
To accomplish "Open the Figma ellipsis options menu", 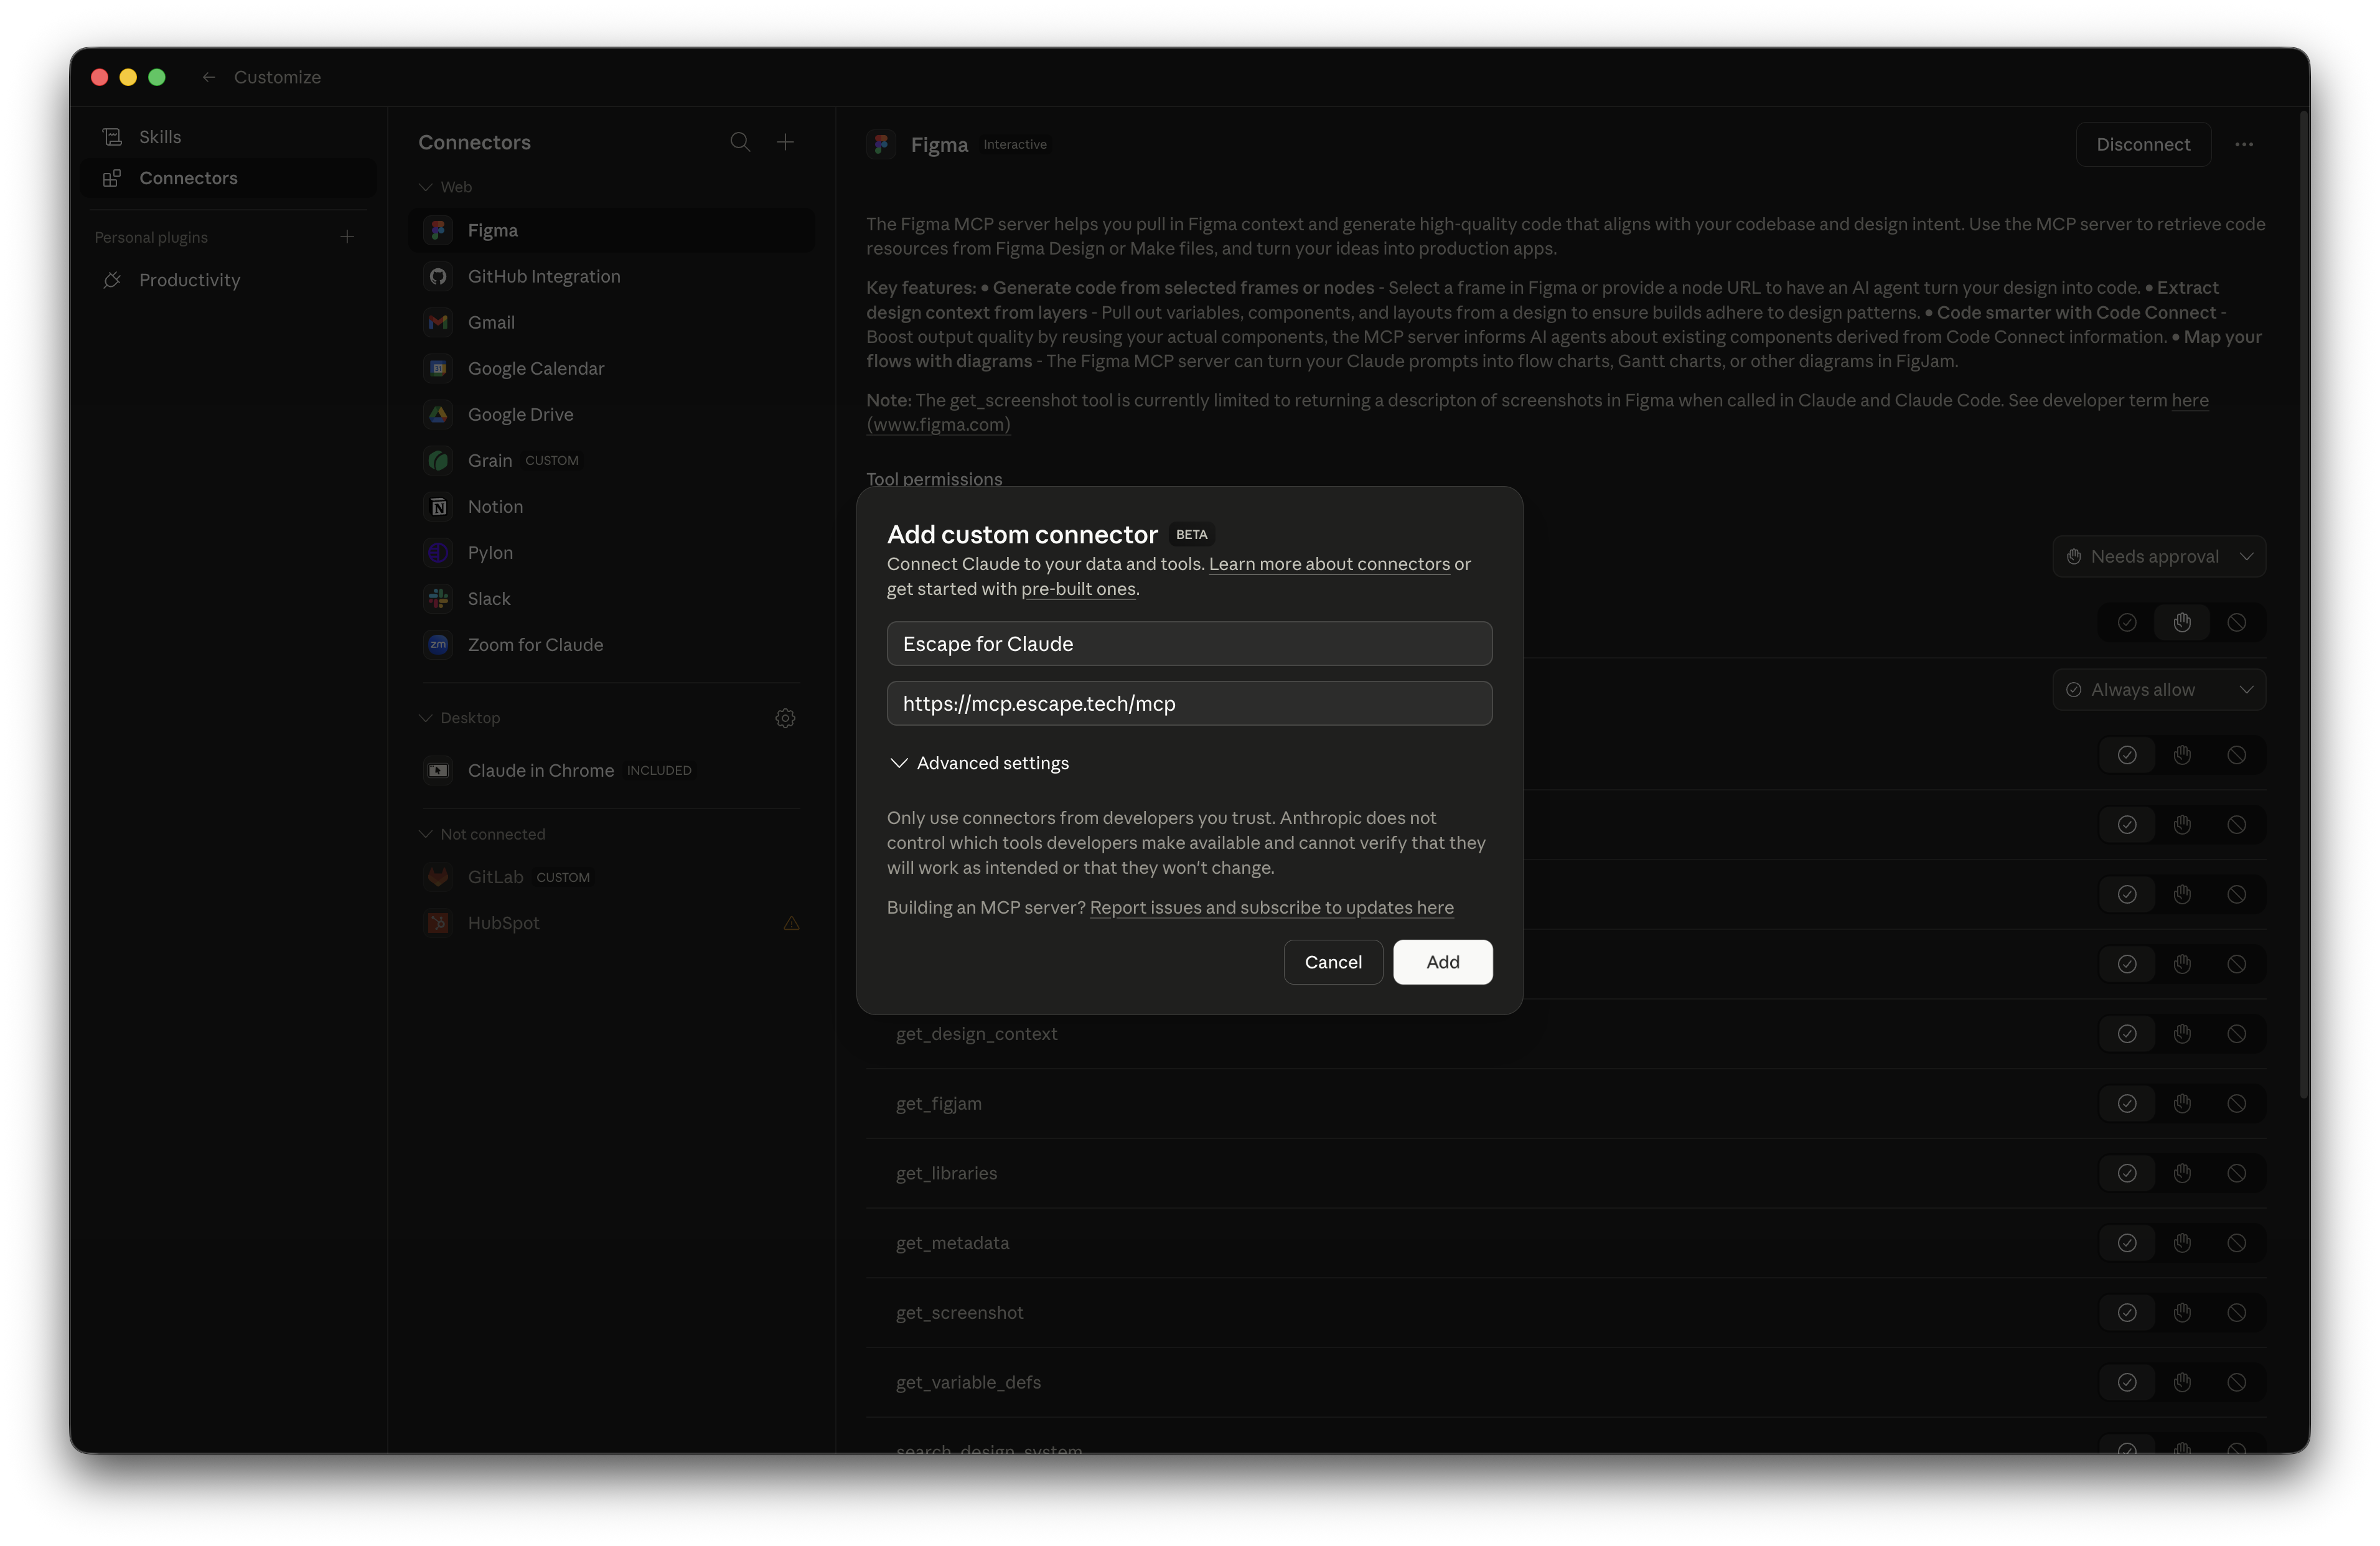I will click(x=2245, y=144).
